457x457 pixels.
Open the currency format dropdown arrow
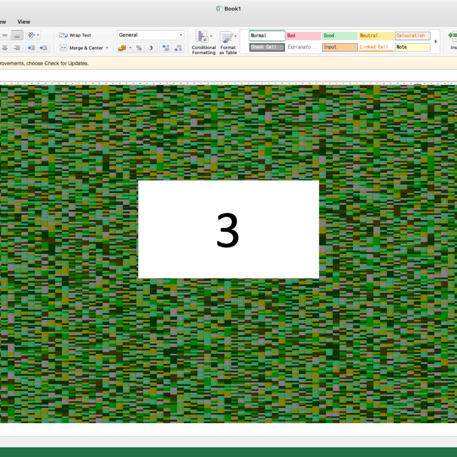click(x=130, y=48)
